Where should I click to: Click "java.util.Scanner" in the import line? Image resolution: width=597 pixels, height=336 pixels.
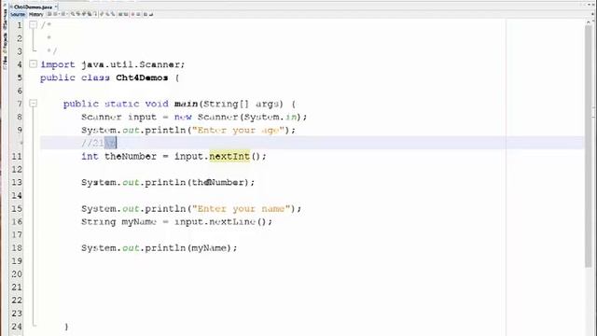point(131,64)
